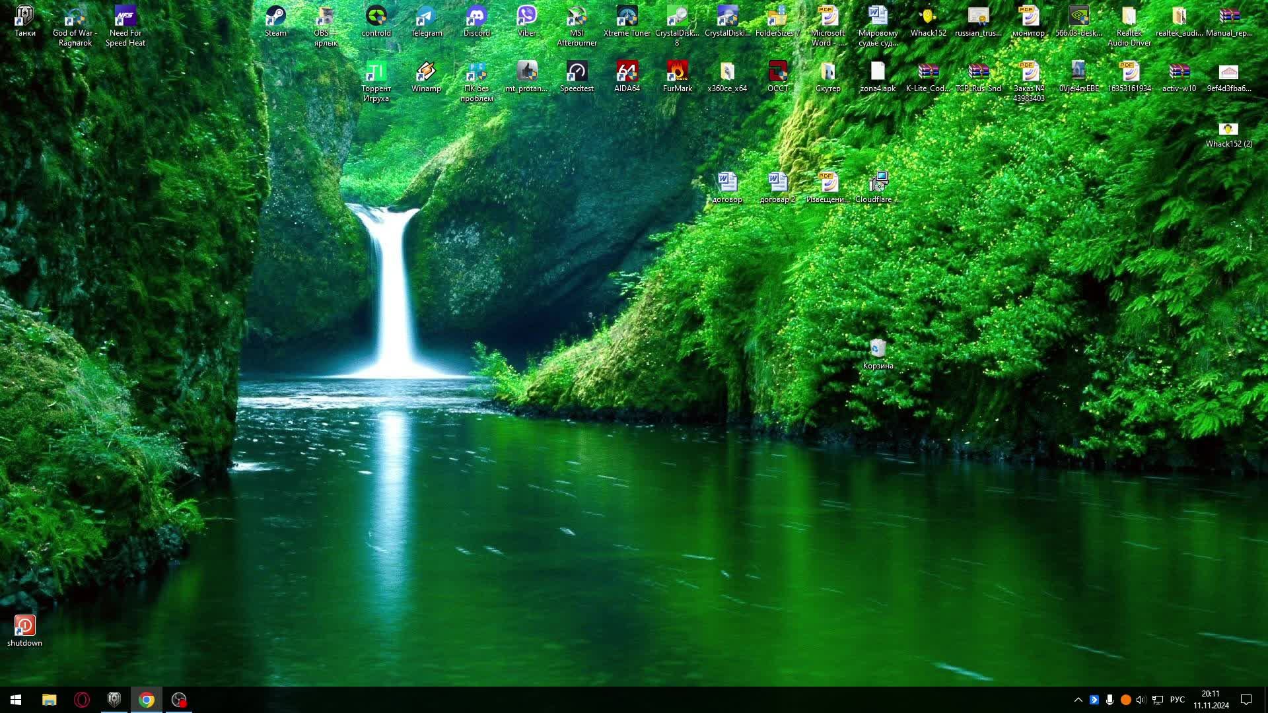The height and width of the screenshot is (713, 1268).
Task: Select the Discord desktop icon
Action: click(476, 17)
